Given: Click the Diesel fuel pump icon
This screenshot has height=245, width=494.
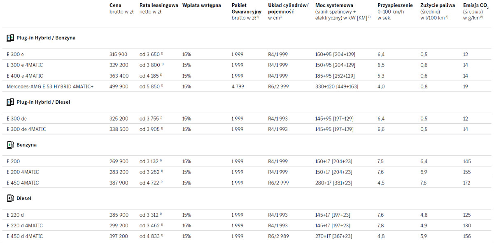Looking at the screenshot, I should pyautogui.click(x=10, y=199).
